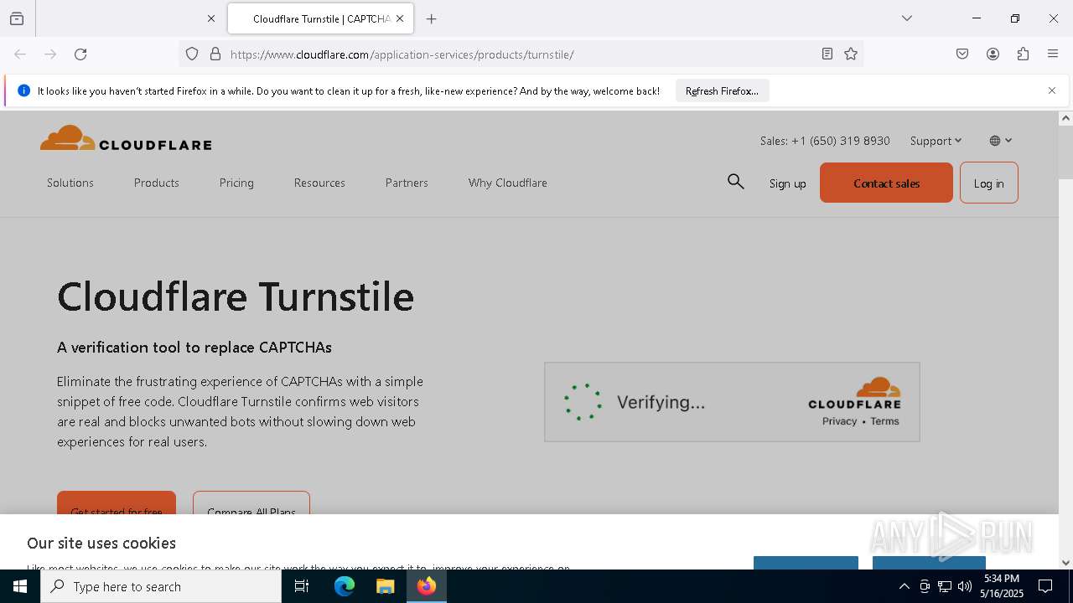List all tabs dropdown arrow
This screenshot has height=603, width=1073.
tap(907, 18)
